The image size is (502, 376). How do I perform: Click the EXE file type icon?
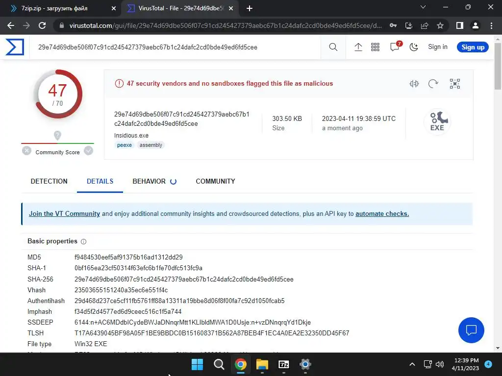(x=437, y=122)
